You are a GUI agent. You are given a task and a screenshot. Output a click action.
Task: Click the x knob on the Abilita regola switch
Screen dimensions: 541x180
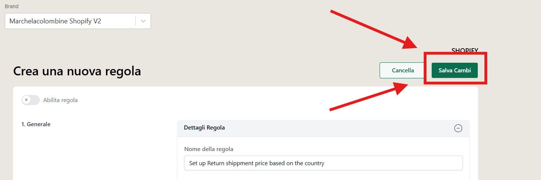(x=26, y=100)
